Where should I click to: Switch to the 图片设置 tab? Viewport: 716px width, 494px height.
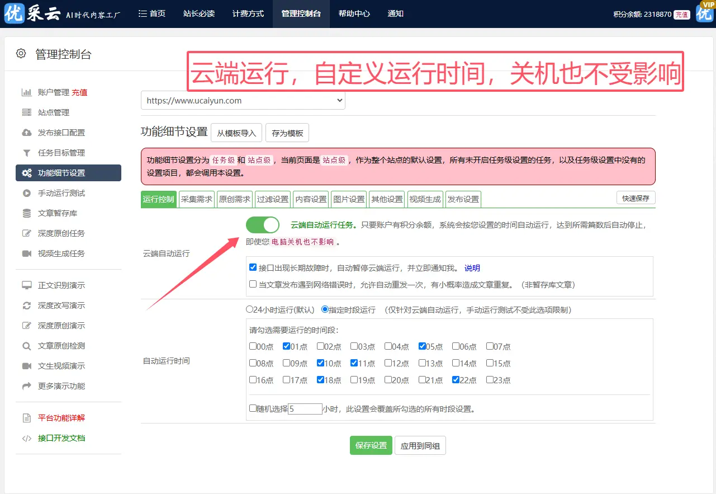349,199
